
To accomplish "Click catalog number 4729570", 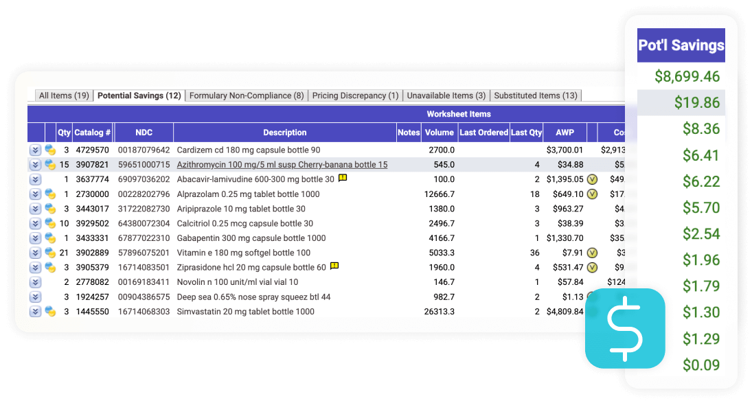I will tap(92, 150).
